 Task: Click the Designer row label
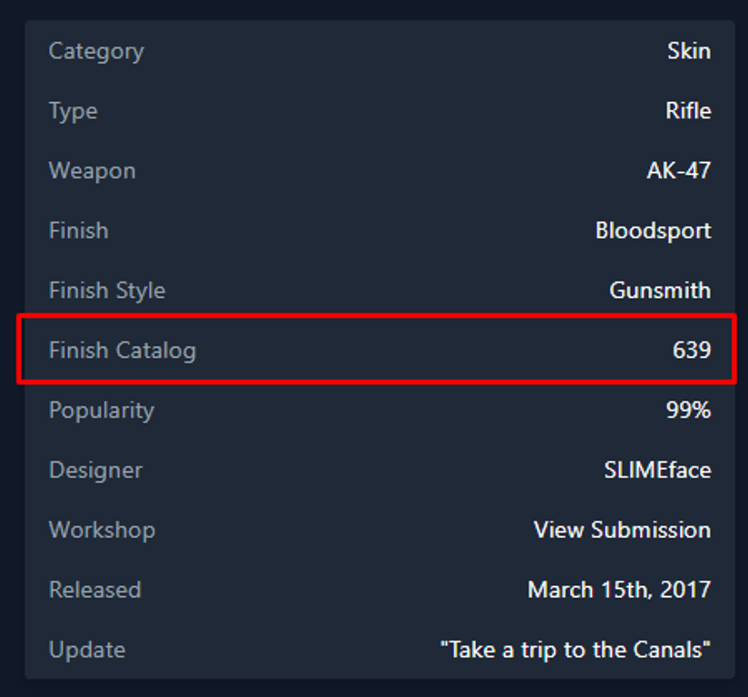coord(95,470)
